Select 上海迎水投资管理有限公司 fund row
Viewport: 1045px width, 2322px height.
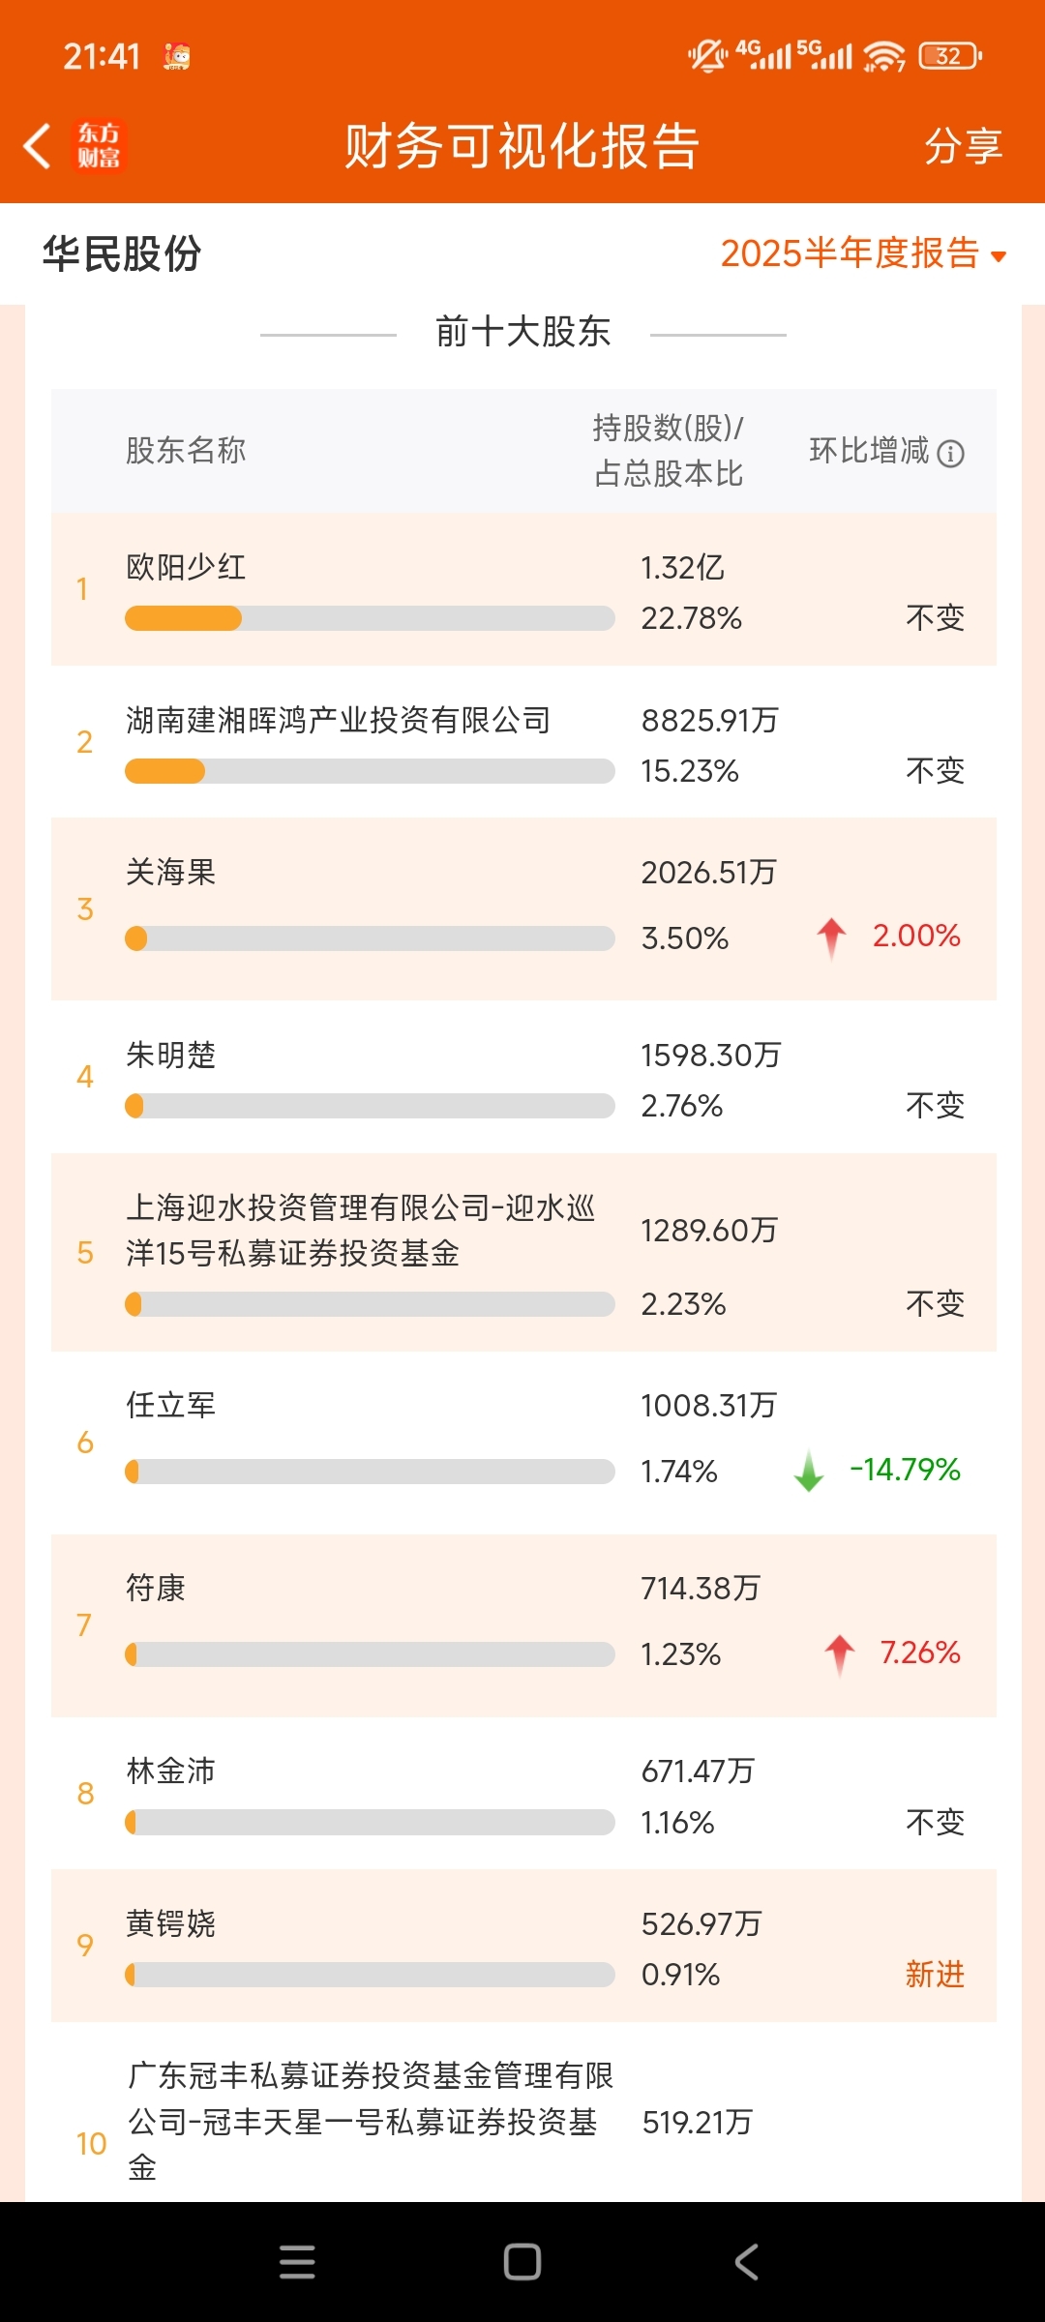pos(523,1253)
